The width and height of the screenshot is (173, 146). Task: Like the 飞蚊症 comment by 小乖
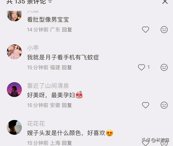[x=141, y=67]
